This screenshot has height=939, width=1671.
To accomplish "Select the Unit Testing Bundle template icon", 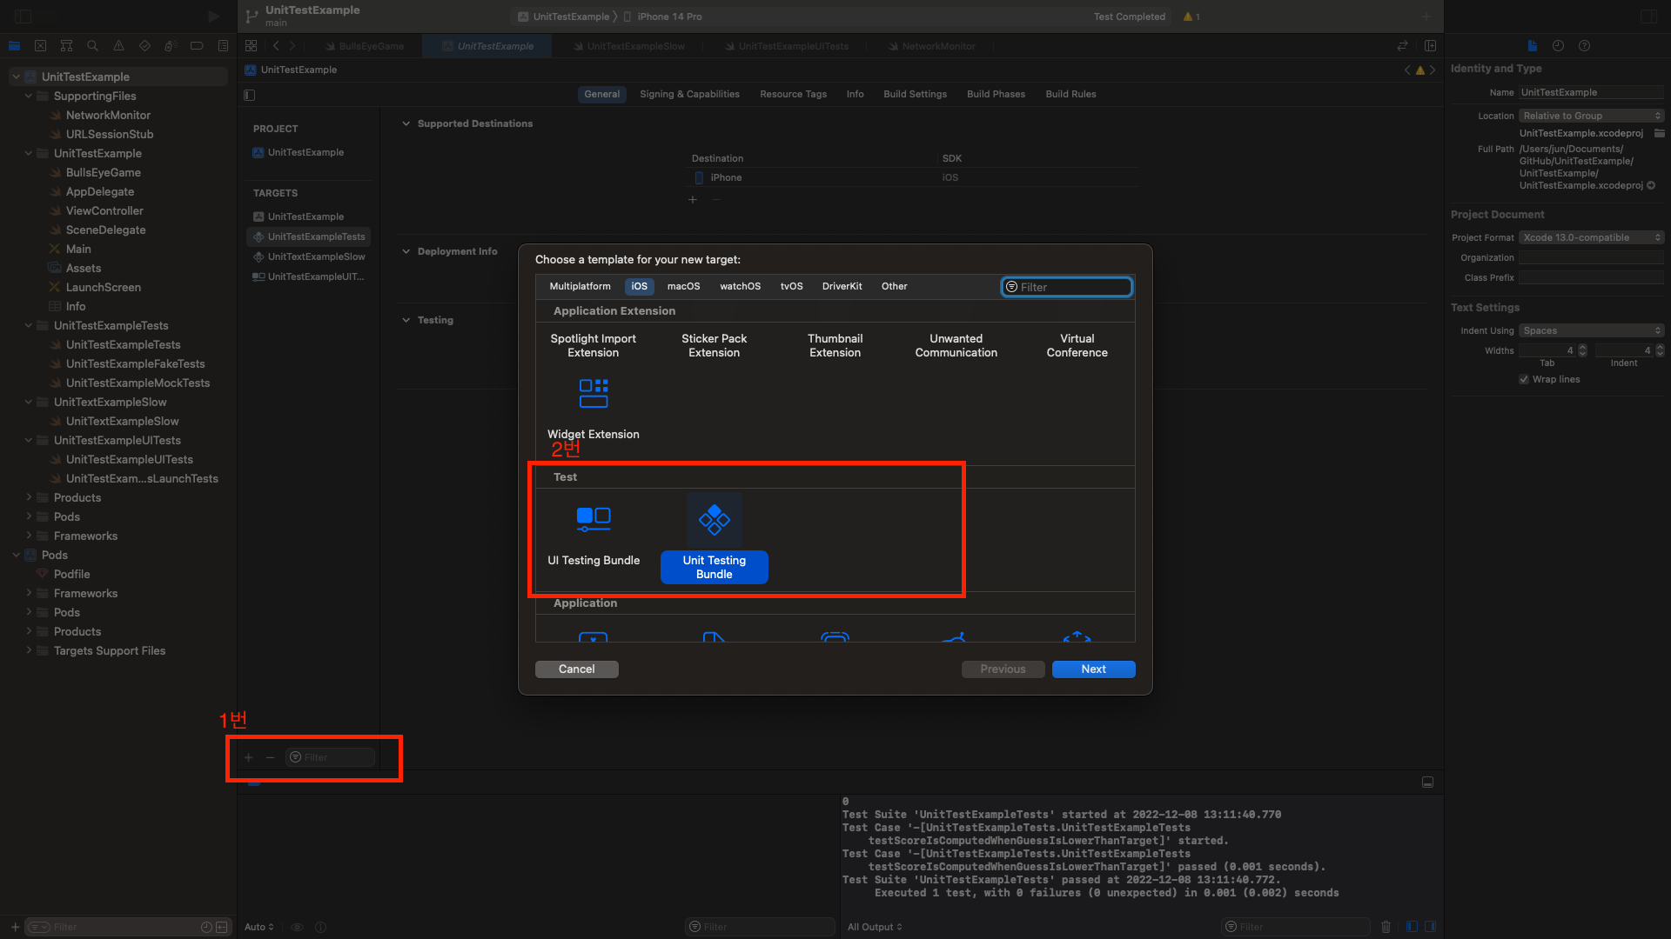I will tap(714, 520).
